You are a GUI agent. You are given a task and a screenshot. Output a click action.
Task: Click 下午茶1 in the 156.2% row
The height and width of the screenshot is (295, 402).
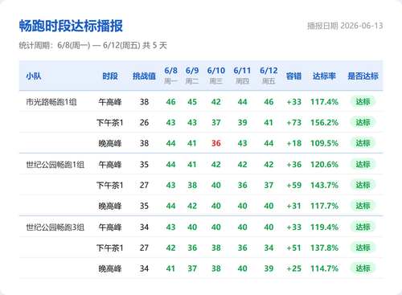(110, 123)
